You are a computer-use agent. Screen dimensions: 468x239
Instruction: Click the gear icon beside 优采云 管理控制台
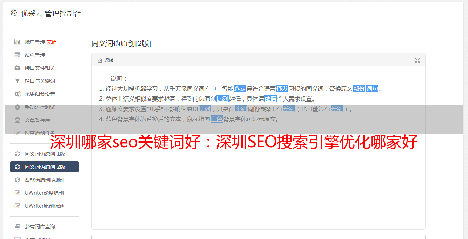[x=13, y=13]
